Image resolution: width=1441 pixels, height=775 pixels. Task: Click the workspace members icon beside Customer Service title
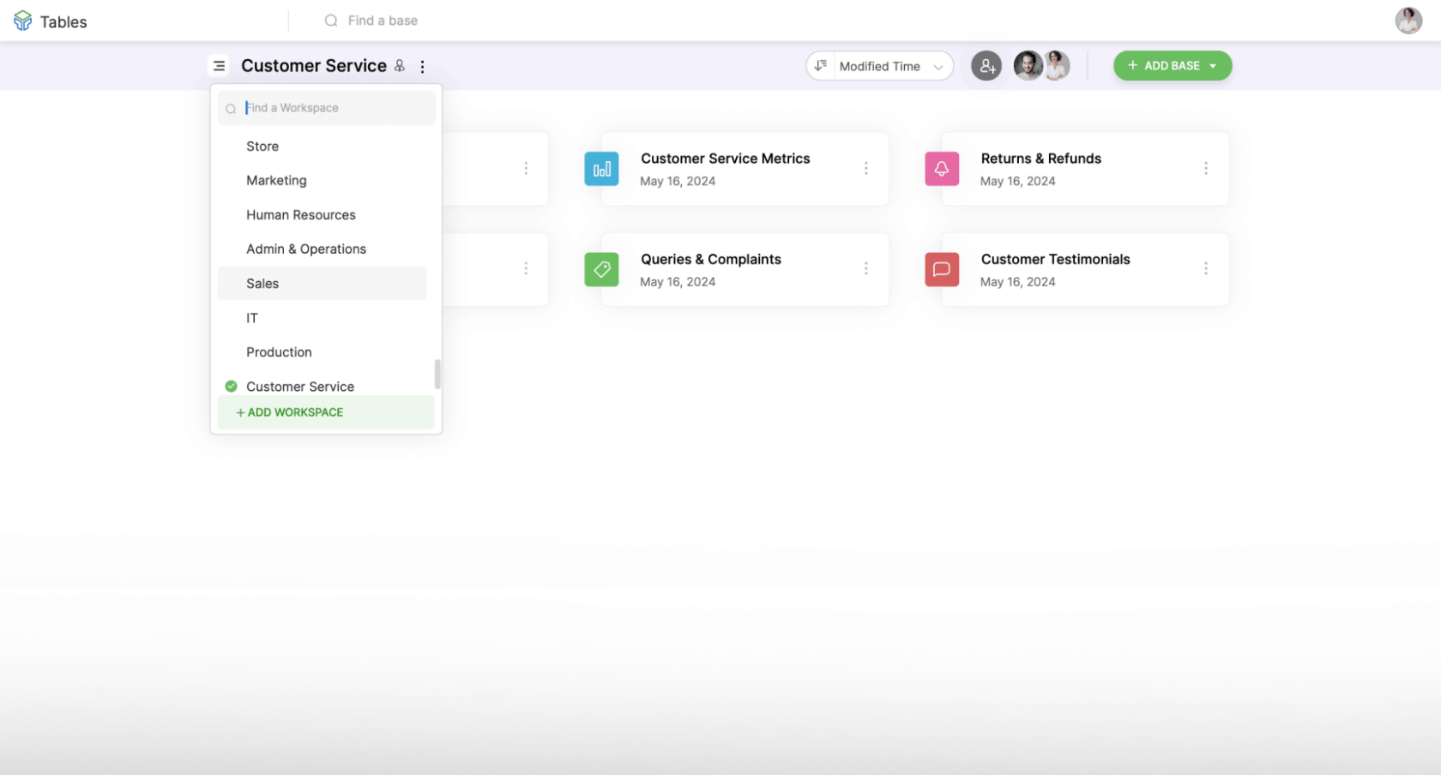coord(400,66)
